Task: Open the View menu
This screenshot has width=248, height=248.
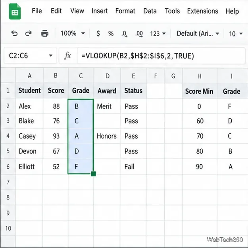Action: pos(77,11)
